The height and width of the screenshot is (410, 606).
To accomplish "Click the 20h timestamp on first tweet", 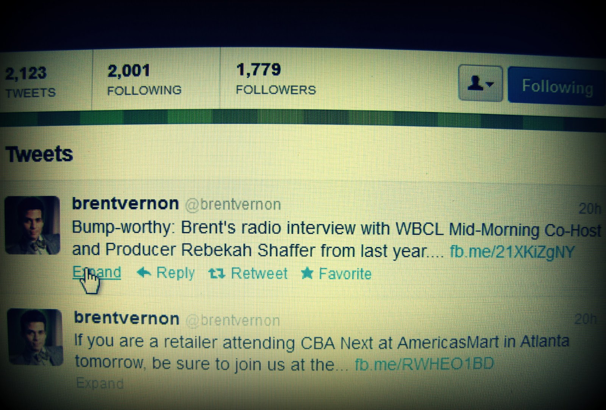I will click(x=590, y=208).
